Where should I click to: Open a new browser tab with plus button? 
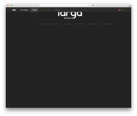(x=130, y=6)
